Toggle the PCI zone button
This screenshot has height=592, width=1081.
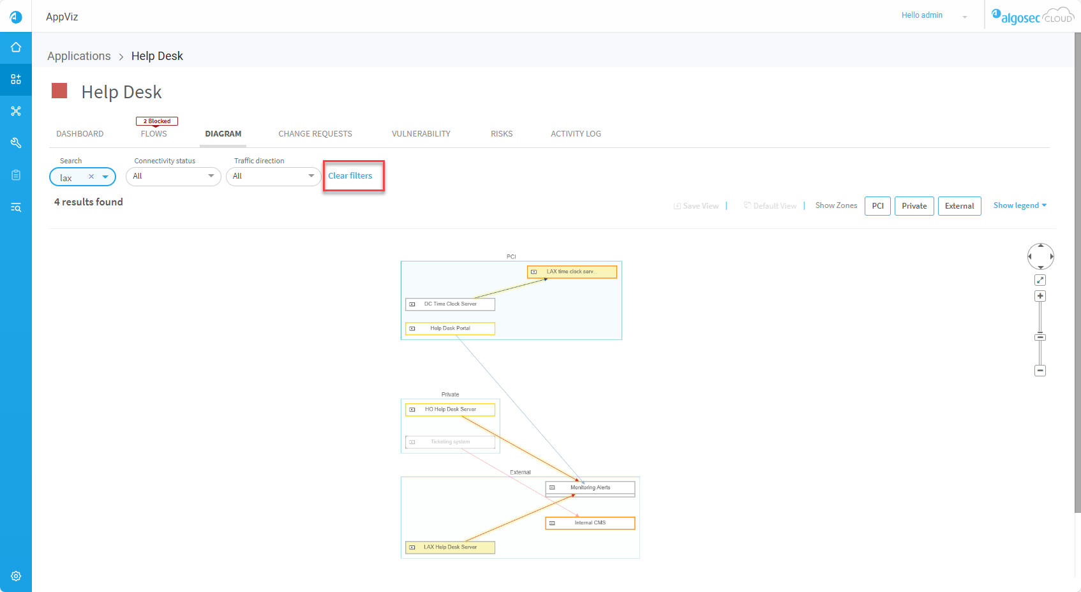coord(877,206)
